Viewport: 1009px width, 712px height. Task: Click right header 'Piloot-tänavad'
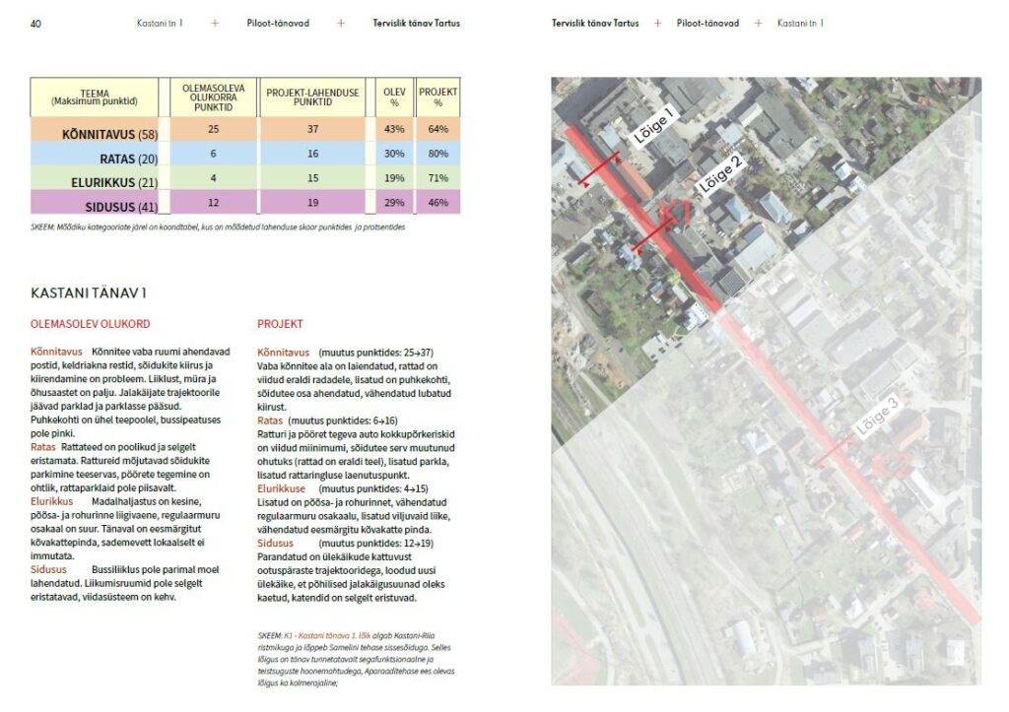[x=707, y=24]
